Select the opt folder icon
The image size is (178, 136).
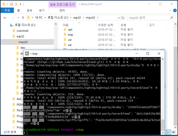pos(65,29)
